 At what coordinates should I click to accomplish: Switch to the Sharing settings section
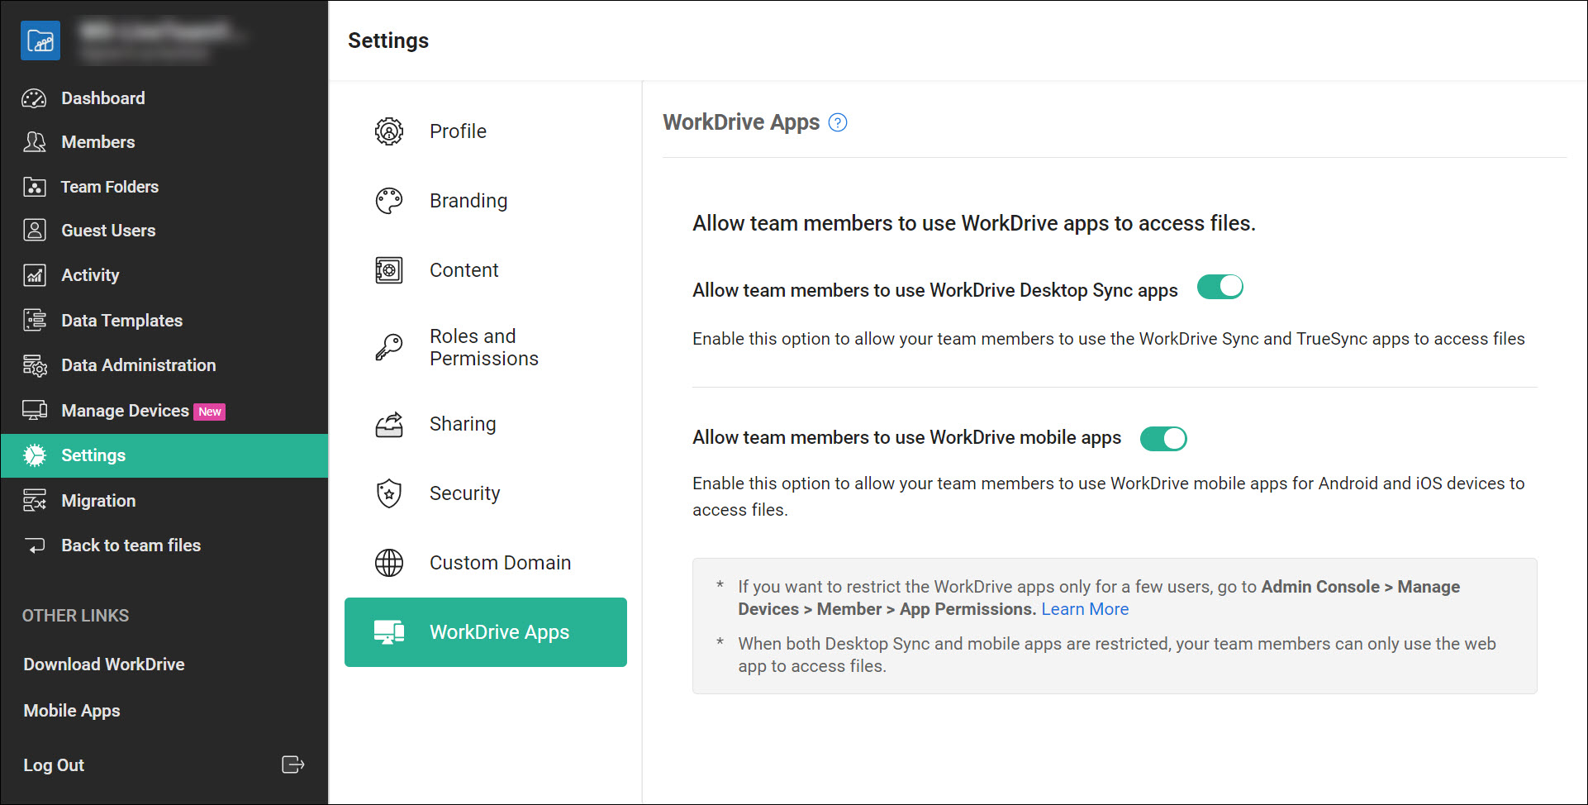point(463,424)
